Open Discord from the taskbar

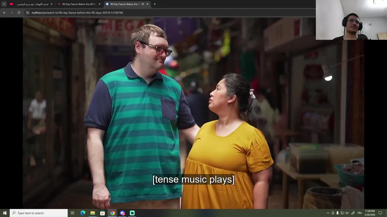point(122,213)
